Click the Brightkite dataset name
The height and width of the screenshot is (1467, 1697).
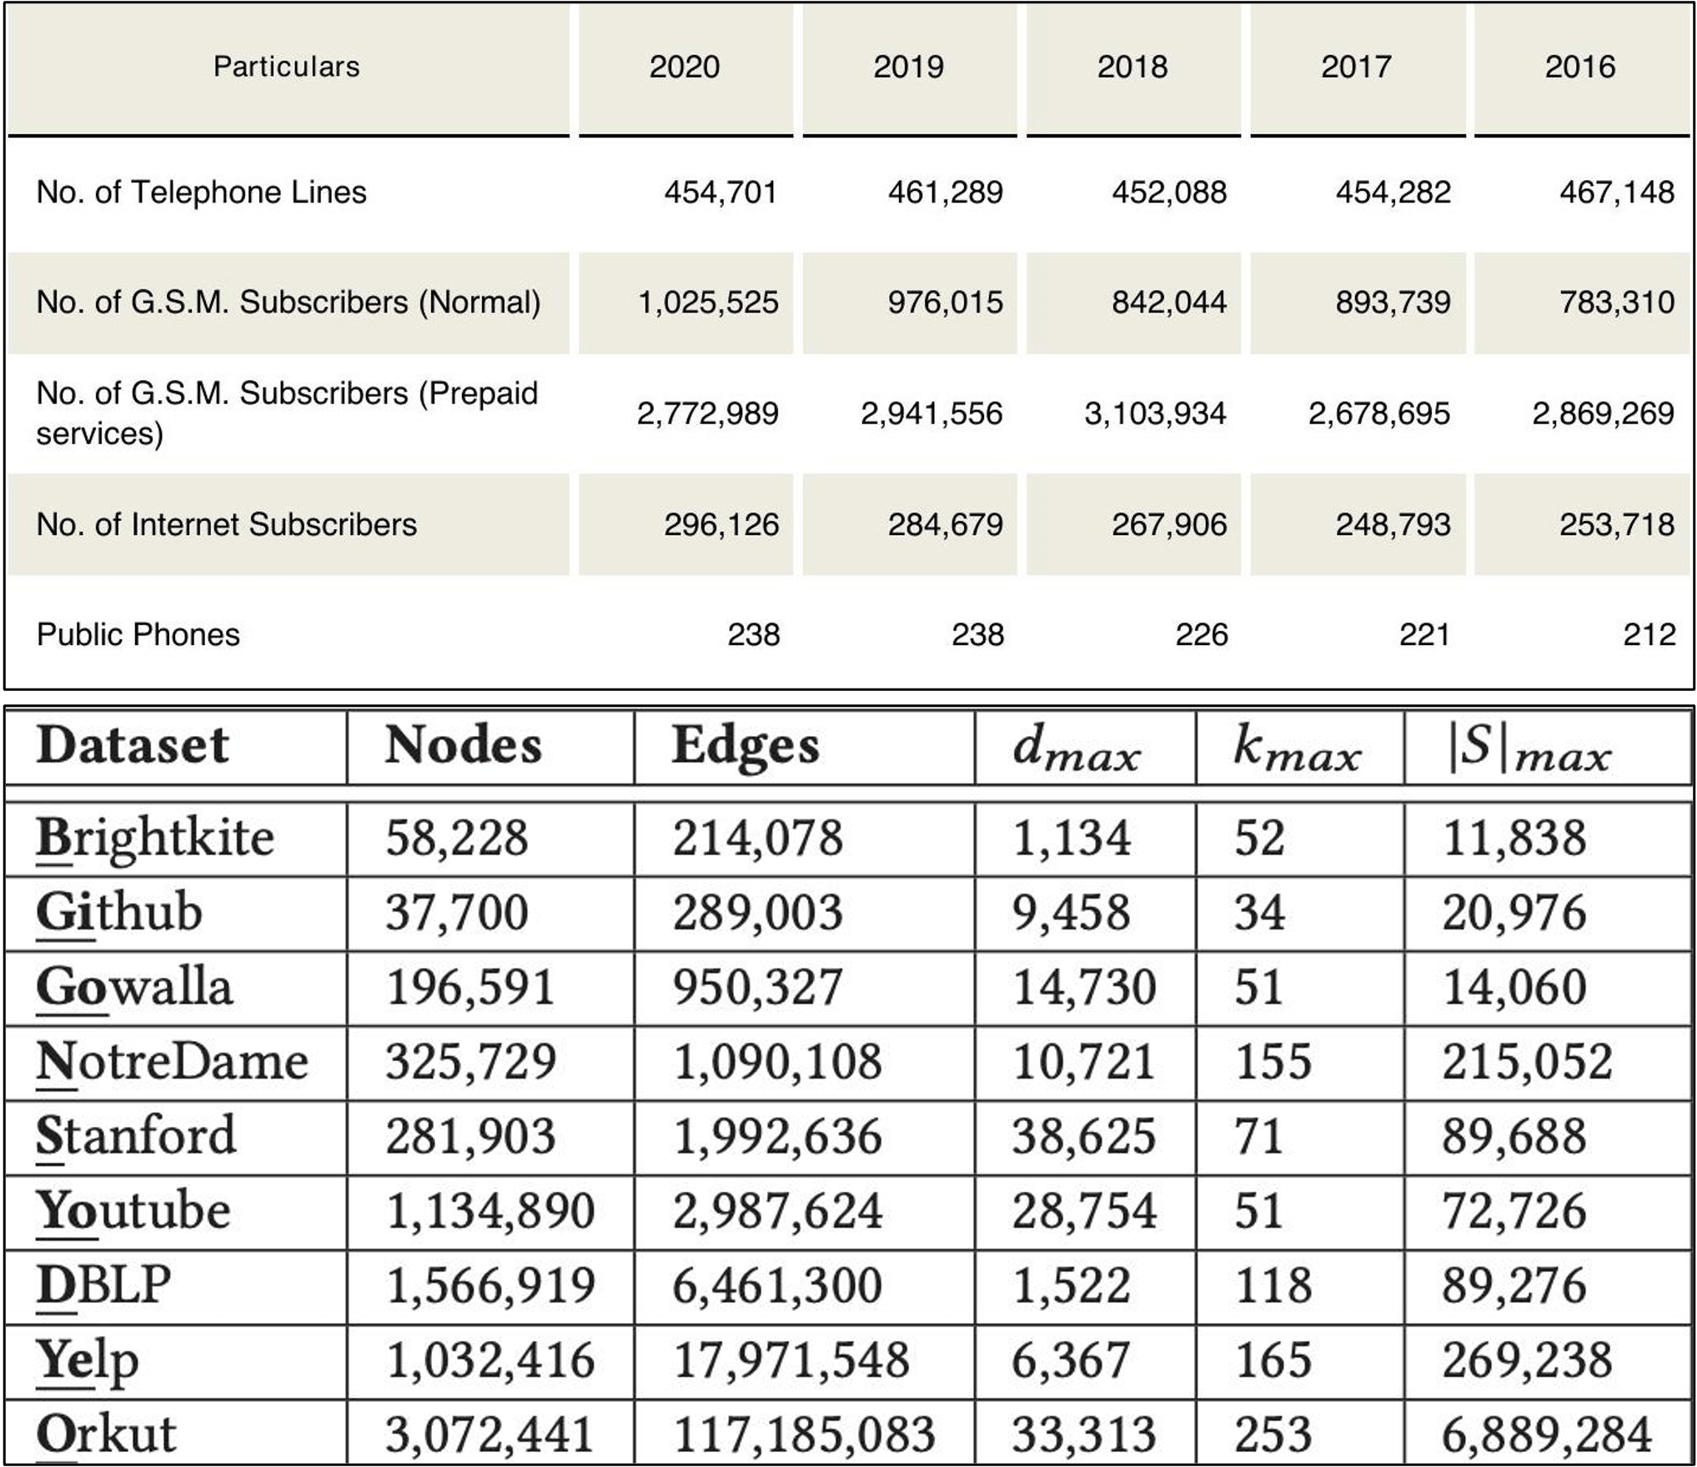click(155, 838)
